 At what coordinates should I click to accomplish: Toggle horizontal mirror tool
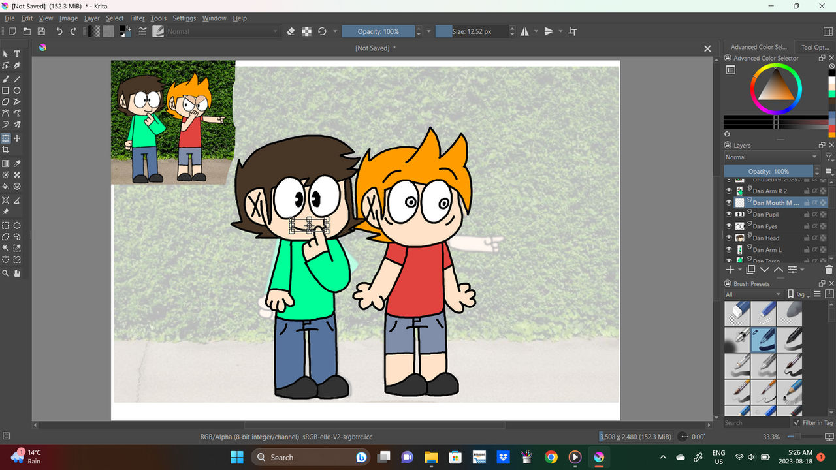click(524, 31)
